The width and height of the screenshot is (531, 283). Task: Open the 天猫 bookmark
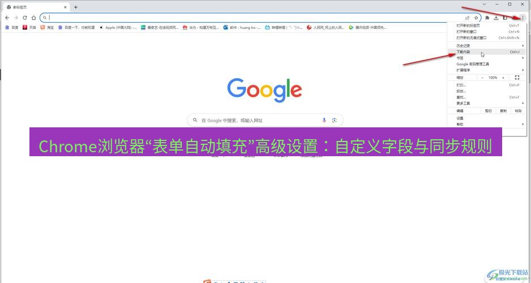tap(29, 27)
